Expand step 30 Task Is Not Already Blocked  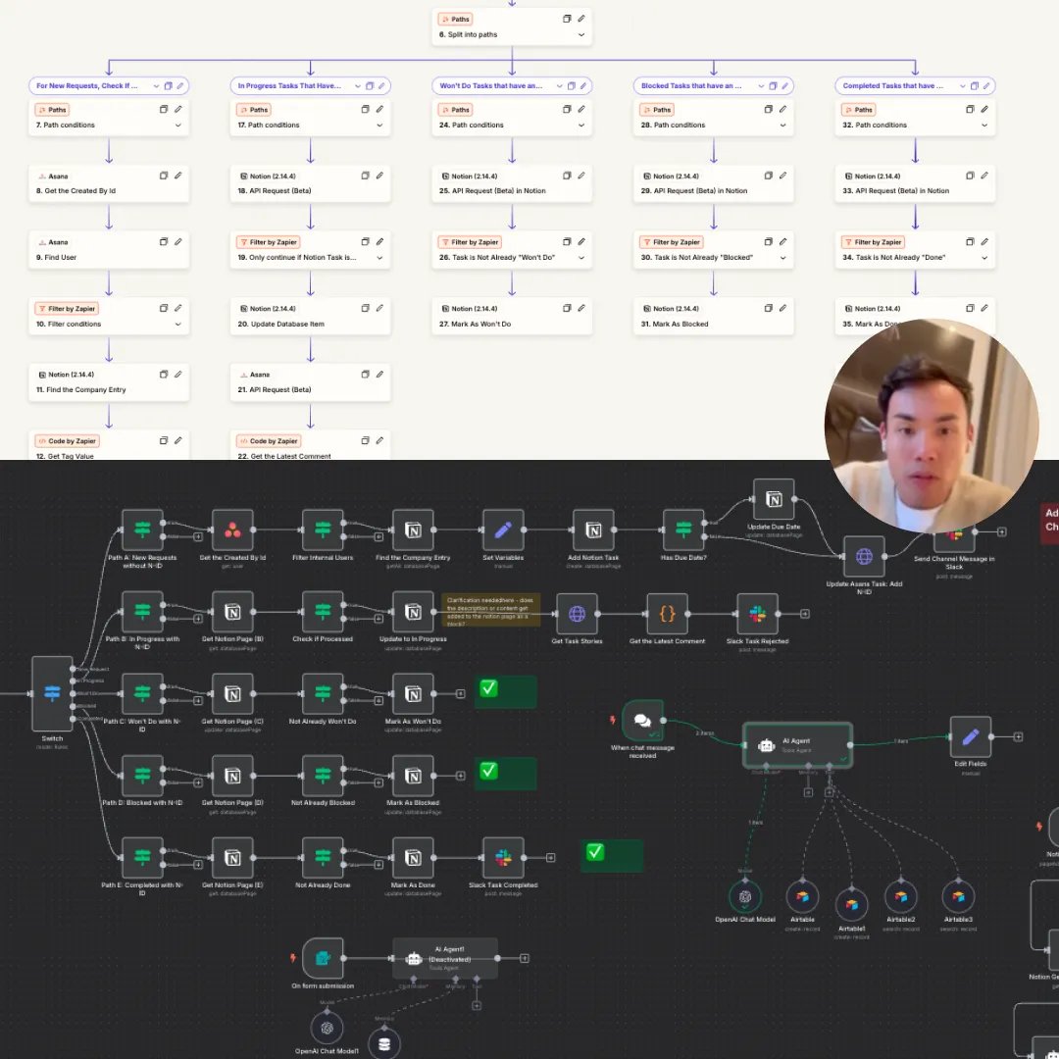click(x=782, y=257)
